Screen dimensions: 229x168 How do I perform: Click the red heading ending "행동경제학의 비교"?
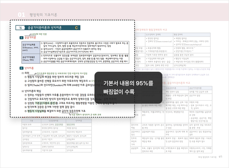tap(151, 30)
